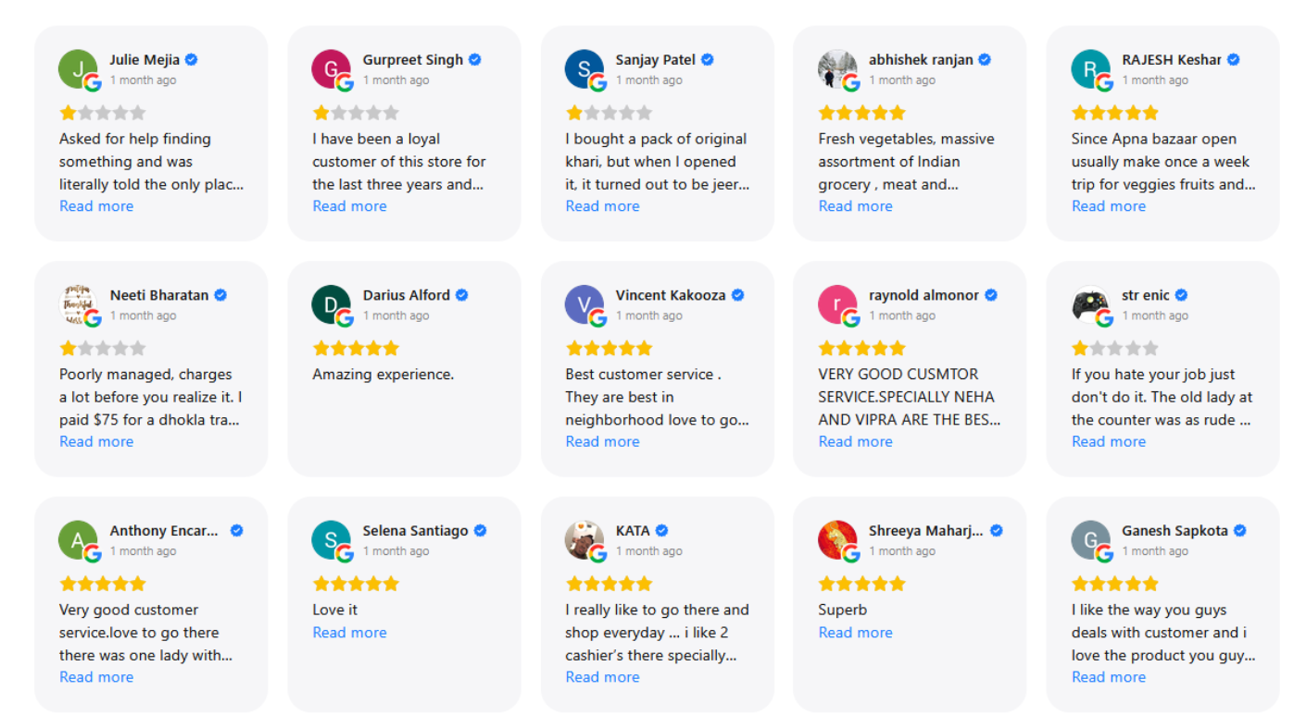
Task: Click Julie Mejia's green avatar icon
Action: point(78,68)
